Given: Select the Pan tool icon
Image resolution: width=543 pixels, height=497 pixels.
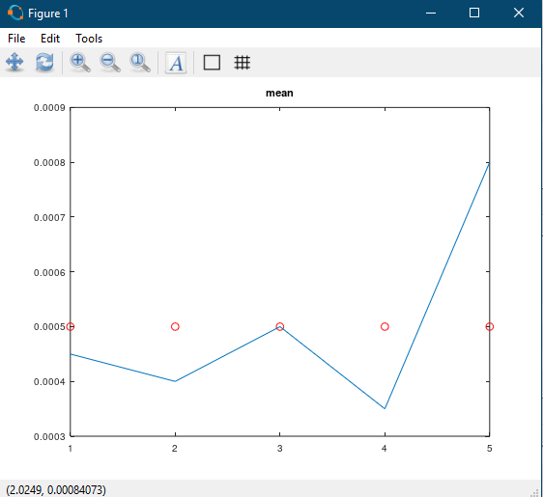Looking at the screenshot, I should [x=14, y=63].
